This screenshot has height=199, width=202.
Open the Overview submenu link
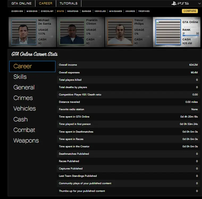[x=17, y=11]
